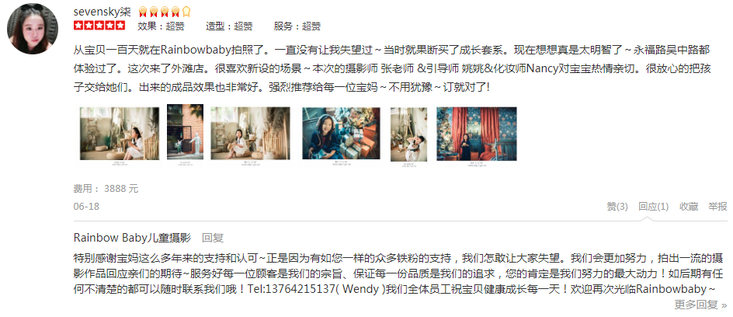Viewport: 733px width, 317px height.
Task: Click 收藏 to bookmark the review
Action: 689,206
